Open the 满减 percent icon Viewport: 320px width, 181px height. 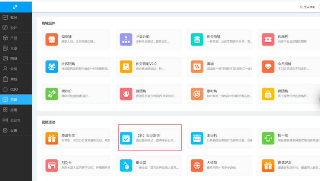point(197,66)
